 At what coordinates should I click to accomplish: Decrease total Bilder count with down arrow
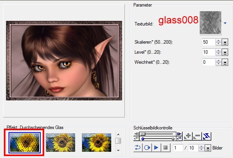pyautogui.click(x=202, y=150)
